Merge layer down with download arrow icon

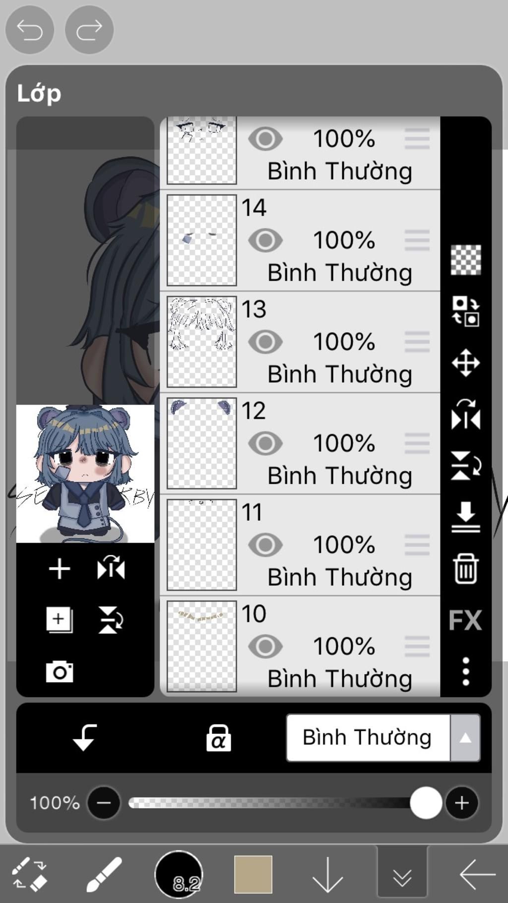point(465,517)
